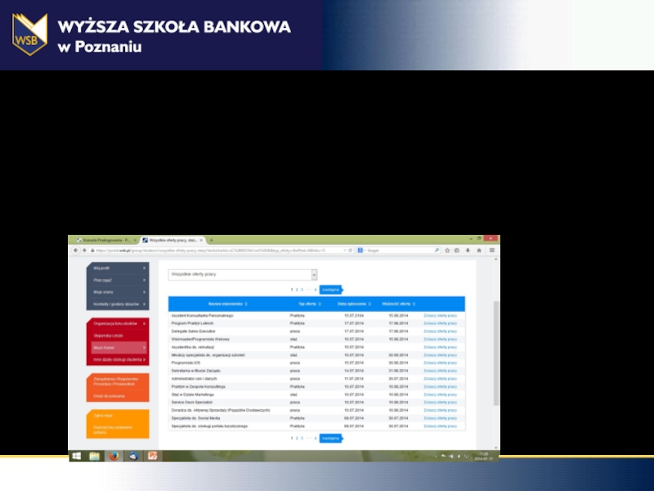Click the padlock icon in address bar

click(92, 250)
